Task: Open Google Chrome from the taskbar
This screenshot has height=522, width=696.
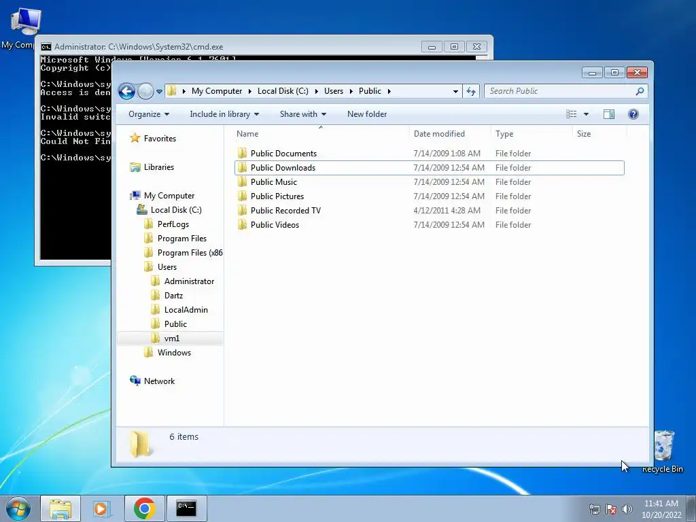Action: (x=144, y=508)
